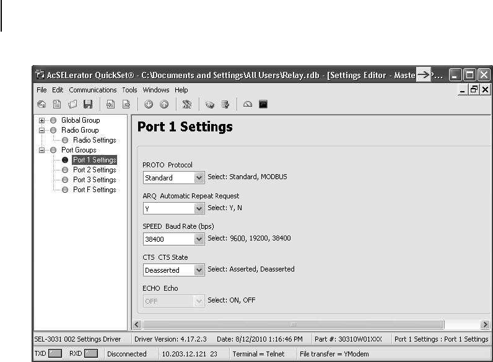This screenshot has width=493, height=362.
Task: Click the disabled ECHO dropdown arrow
Action: point(199,301)
